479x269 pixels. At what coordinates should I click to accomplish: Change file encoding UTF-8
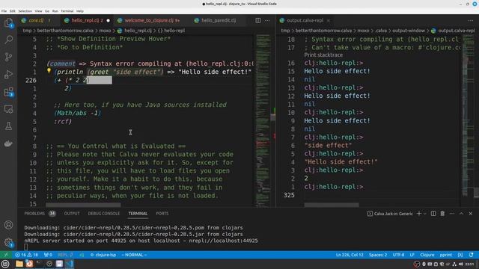(x=398, y=255)
